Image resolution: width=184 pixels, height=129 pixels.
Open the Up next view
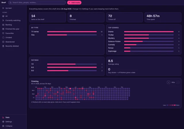(13, 8)
